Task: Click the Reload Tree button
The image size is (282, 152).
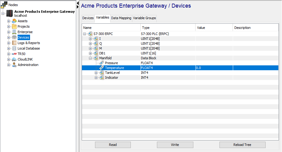Action: point(242,145)
